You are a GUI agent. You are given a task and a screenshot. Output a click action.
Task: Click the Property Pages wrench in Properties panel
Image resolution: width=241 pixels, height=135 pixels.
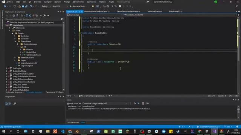click(x=15, y=103)
